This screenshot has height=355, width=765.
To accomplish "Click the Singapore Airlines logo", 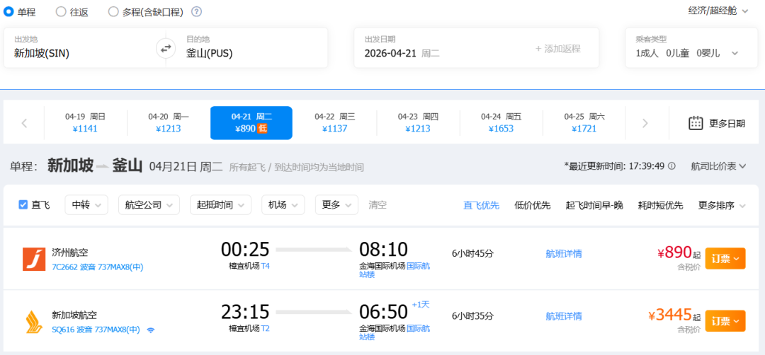I will click(x=34, y=322).
